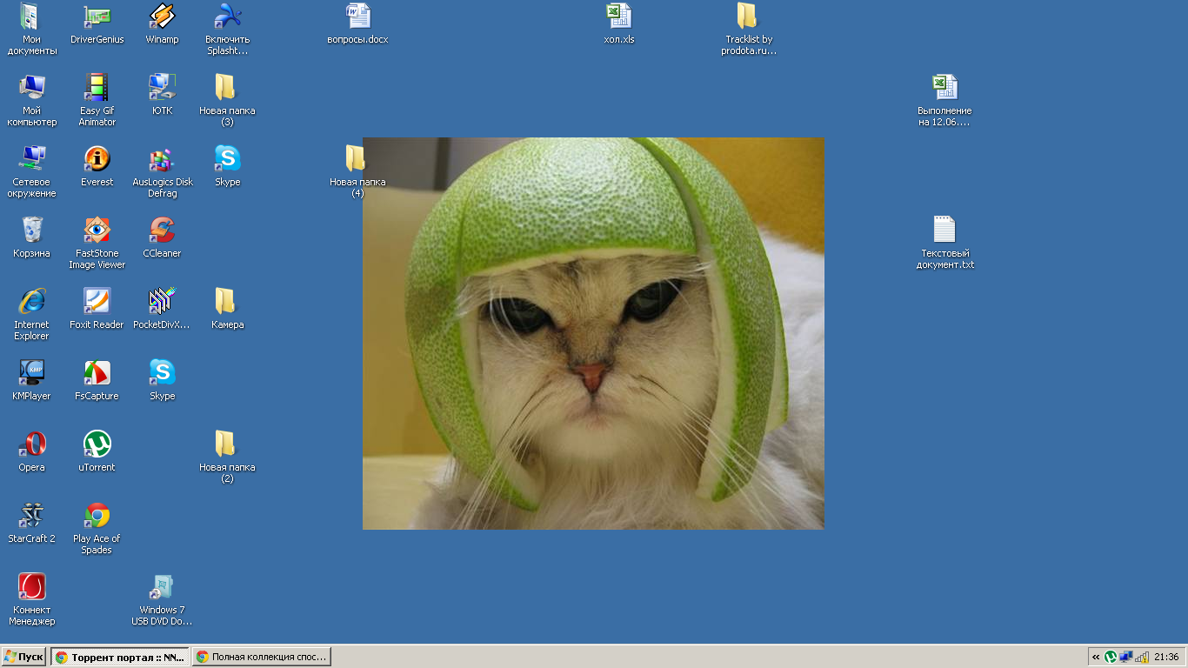This screenshot has width=1188, height=668.
Task: Open the Пуск start menu
Action: point(24,657)
